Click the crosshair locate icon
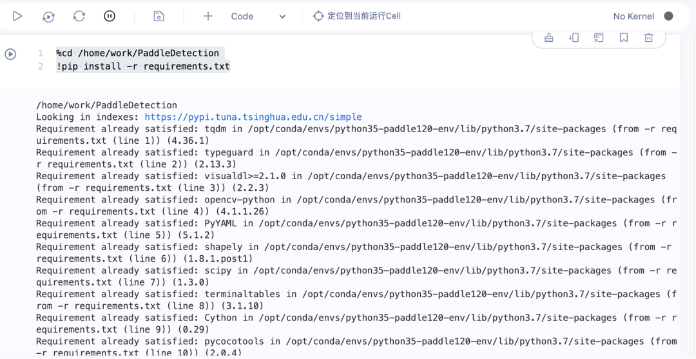The image size is (696, 359). click(x=318, y=16)
